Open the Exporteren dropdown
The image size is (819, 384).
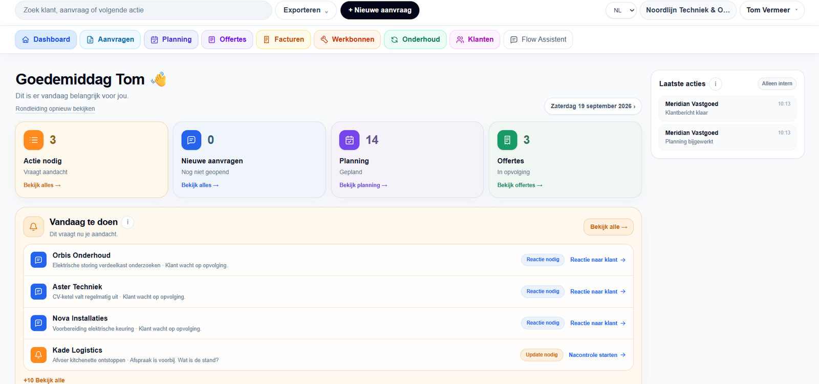tap(306, 10)
